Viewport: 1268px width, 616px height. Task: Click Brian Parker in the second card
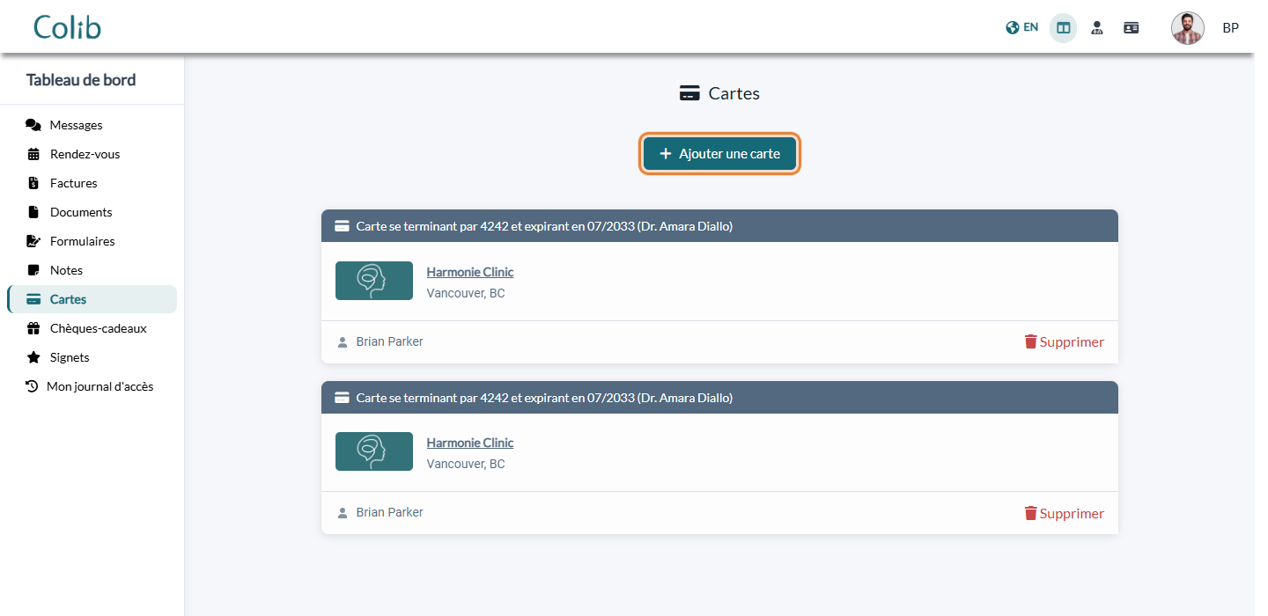click(389, 512)
